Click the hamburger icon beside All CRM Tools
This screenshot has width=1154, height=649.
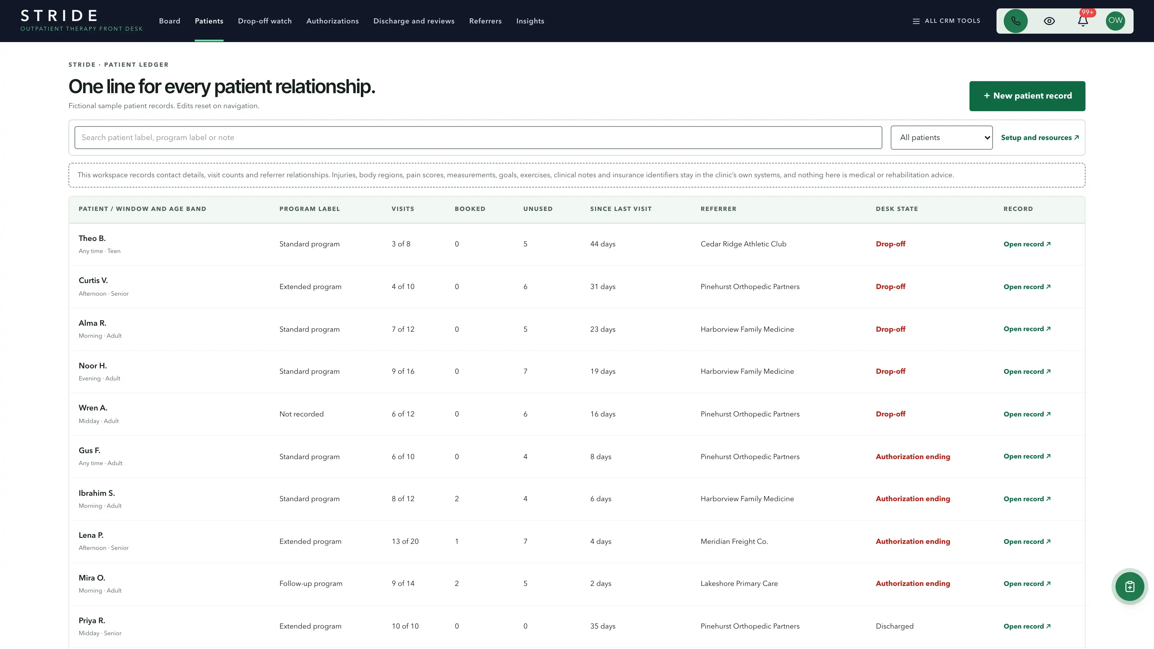tap(916, 21)
